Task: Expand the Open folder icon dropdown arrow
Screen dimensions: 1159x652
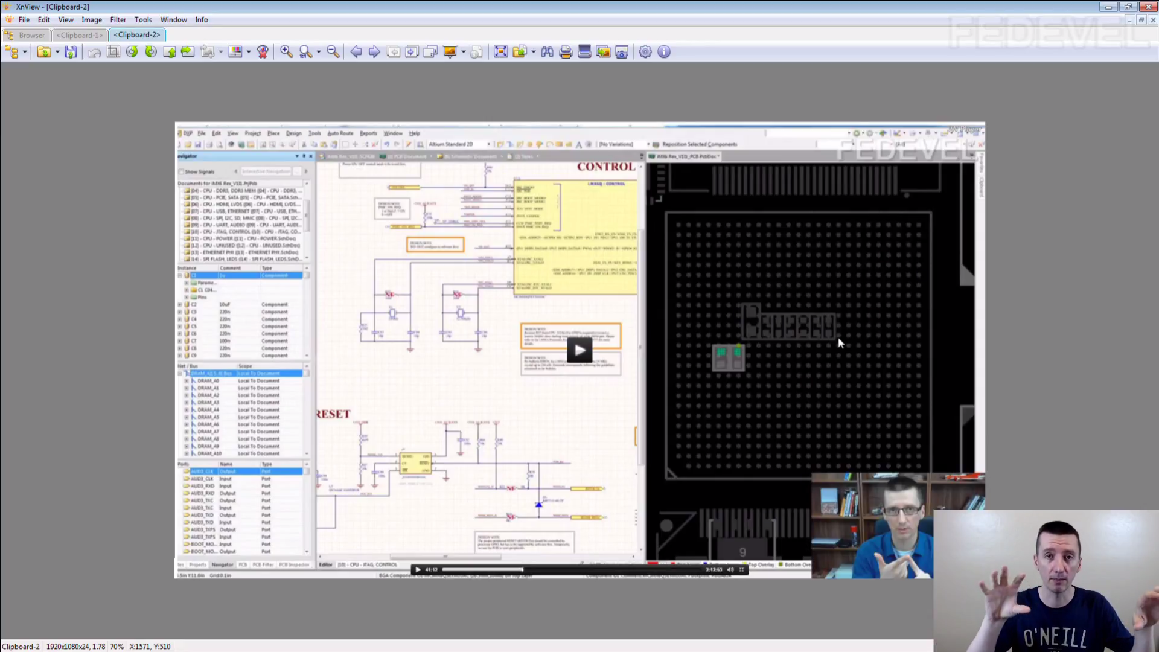Action: (57, 52)
